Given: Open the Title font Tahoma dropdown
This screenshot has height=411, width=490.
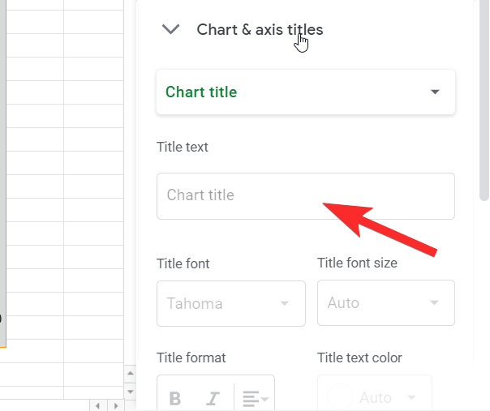Looking at the screenshot, I should click(x=230, y=304).
